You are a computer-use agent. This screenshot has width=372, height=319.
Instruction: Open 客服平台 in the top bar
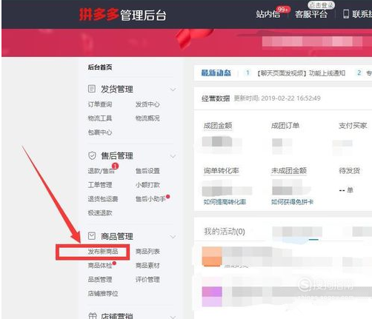[311, 14]
